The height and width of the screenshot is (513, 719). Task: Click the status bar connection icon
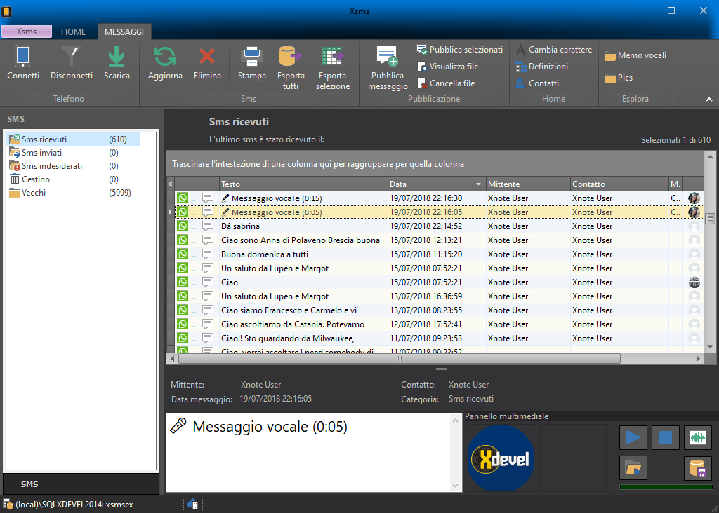(x=192, y=505)
